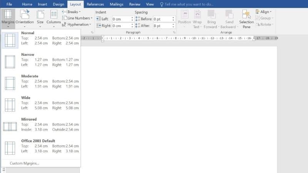Click the right indent marker on ruler

254,39
